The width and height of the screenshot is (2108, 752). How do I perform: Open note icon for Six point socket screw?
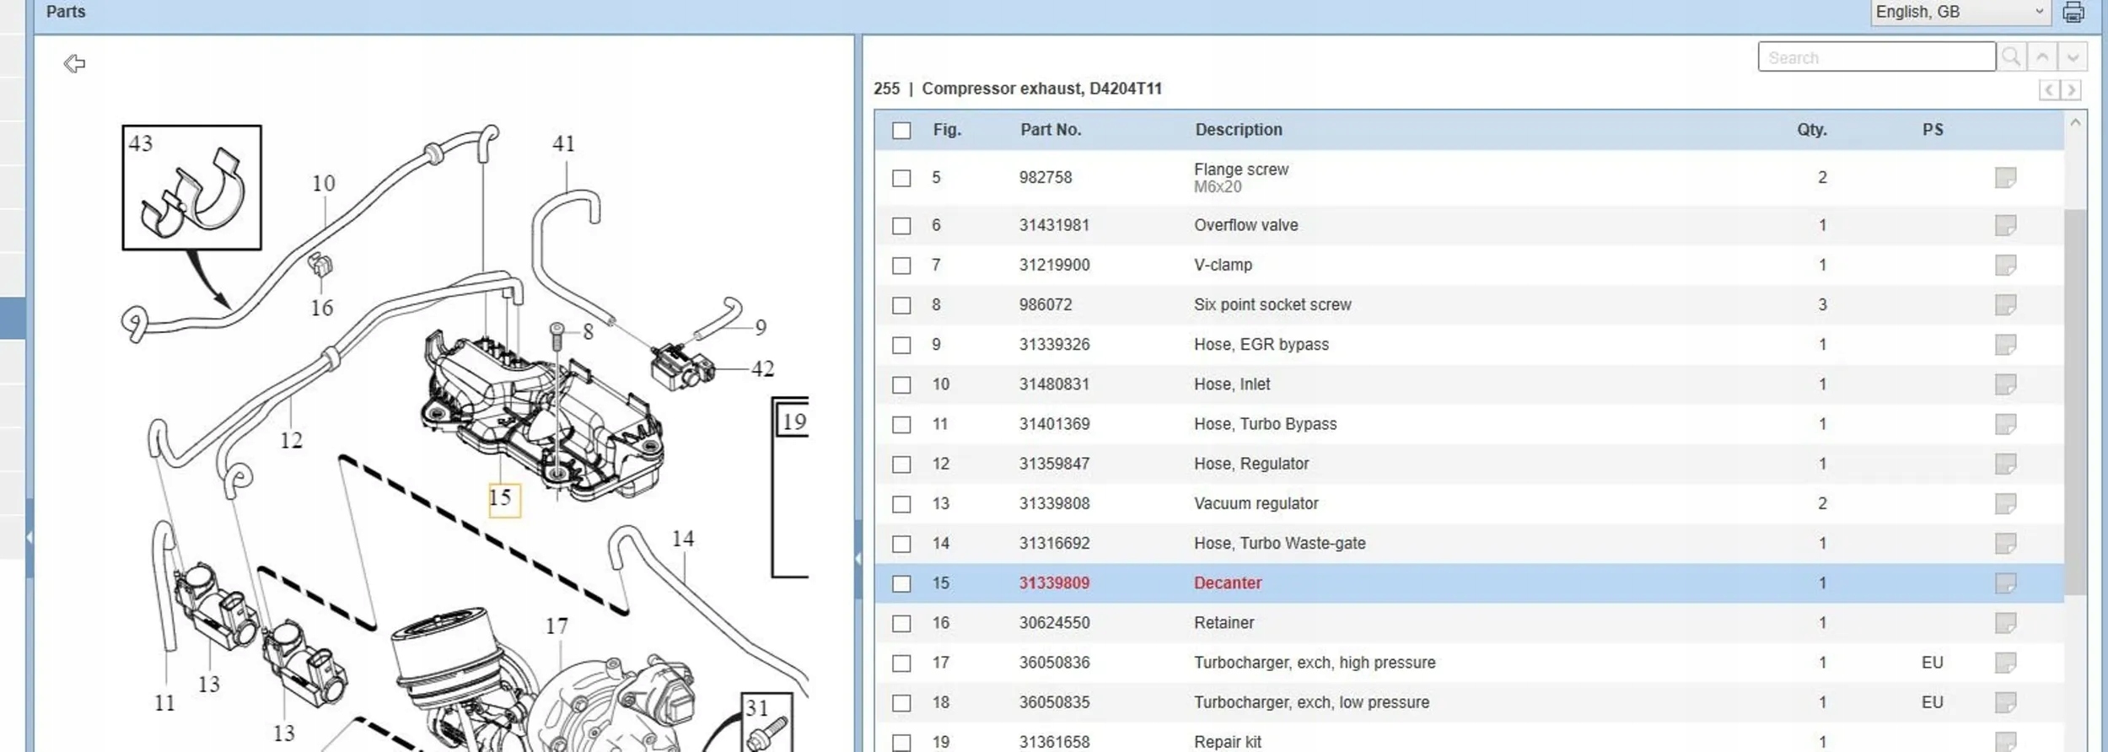coord(2006,304)
